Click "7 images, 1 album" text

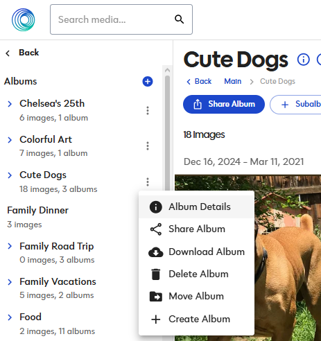click(x=53, y=153)
